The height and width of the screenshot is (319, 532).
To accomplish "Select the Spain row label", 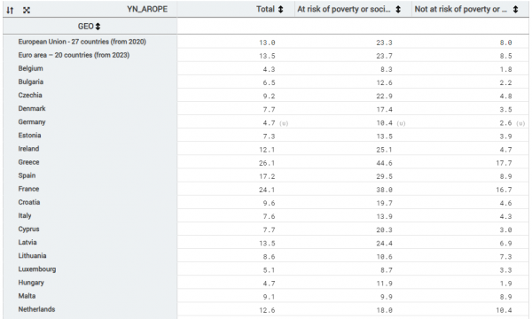I will click(x=27, y=175).
